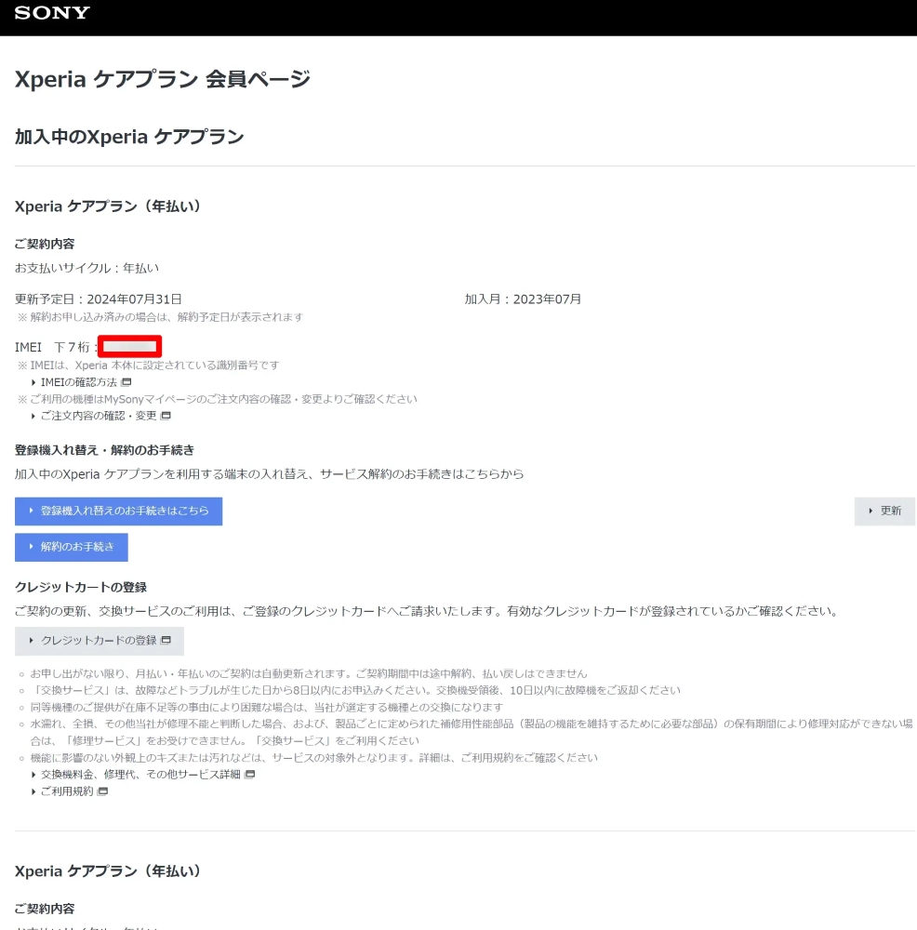The image size is (917, 930).
Task: Click the second ご契約内容 subheading near the bottom
Action: coord(45,909)
